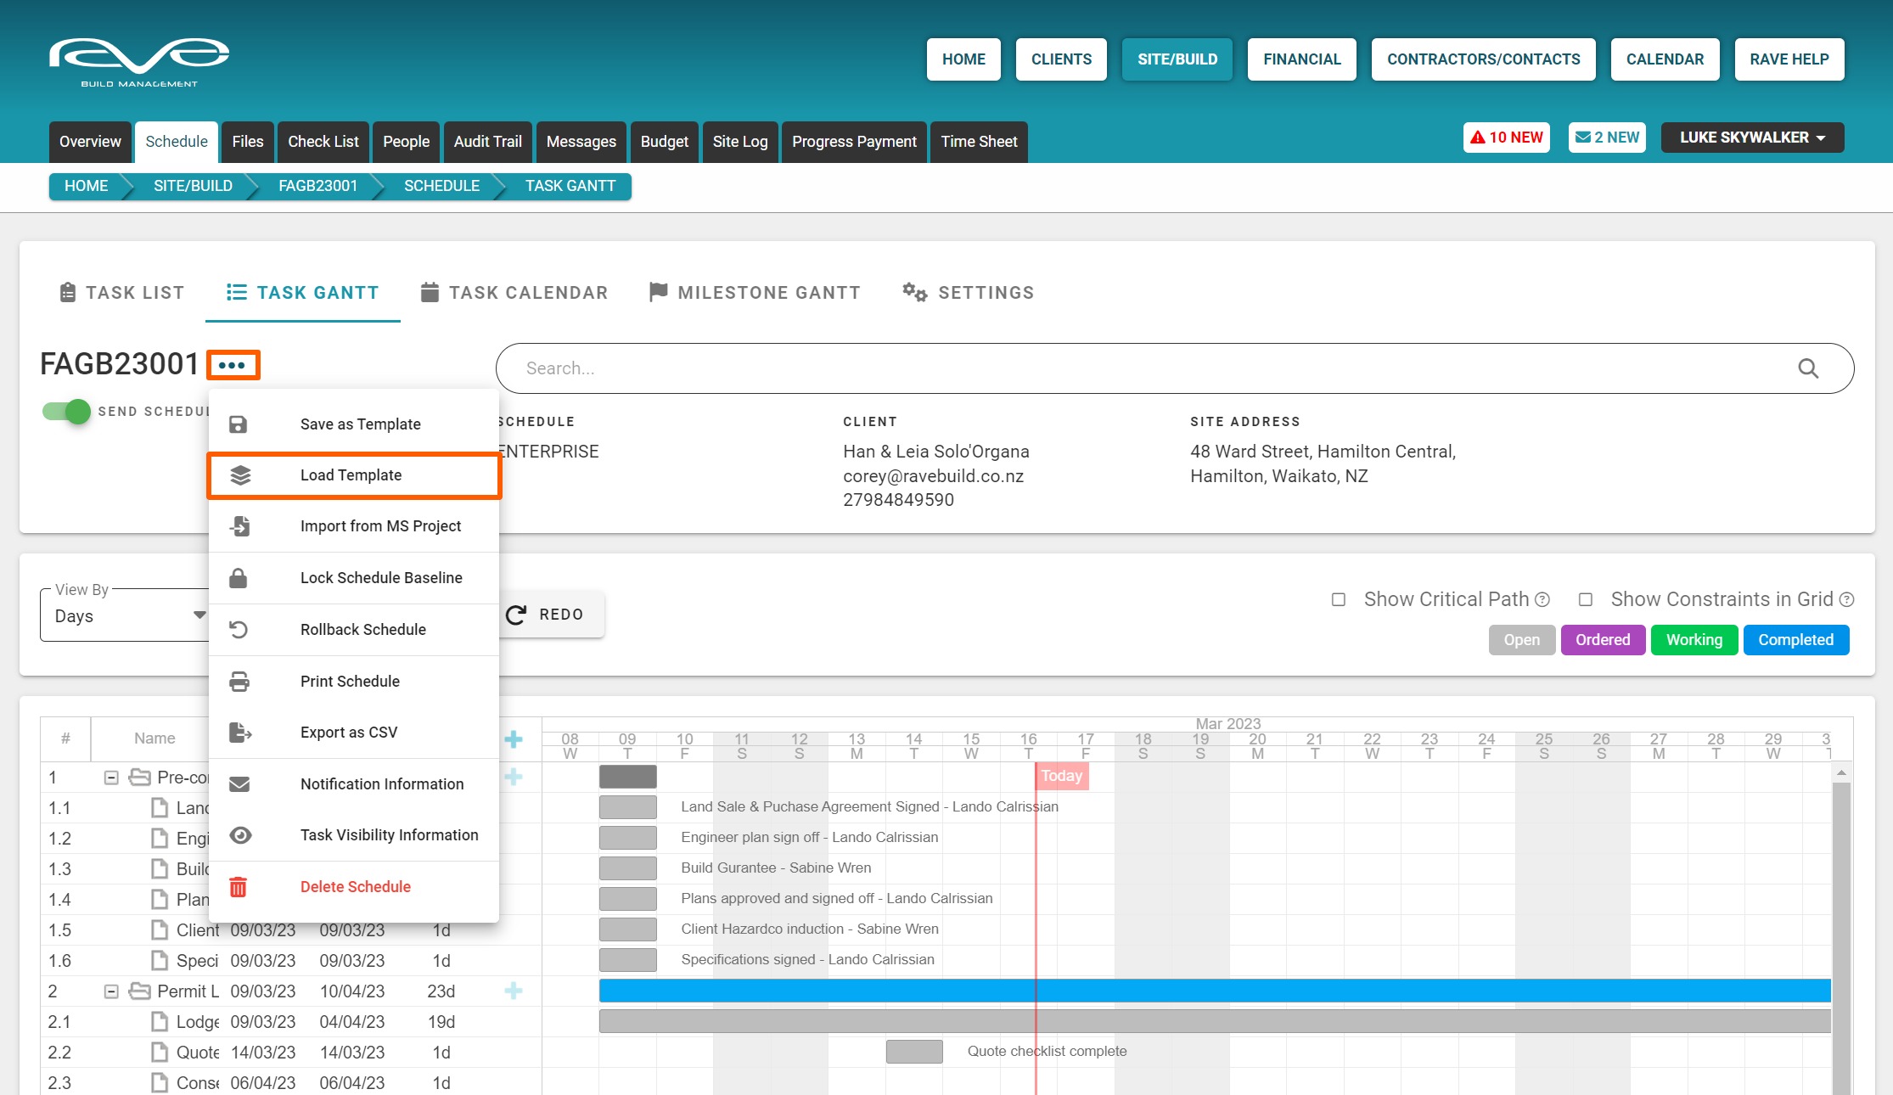Select Load Template from the menu
Image resolution: width=1893 pixels, height=1095 pixels.
click(351, 475)
